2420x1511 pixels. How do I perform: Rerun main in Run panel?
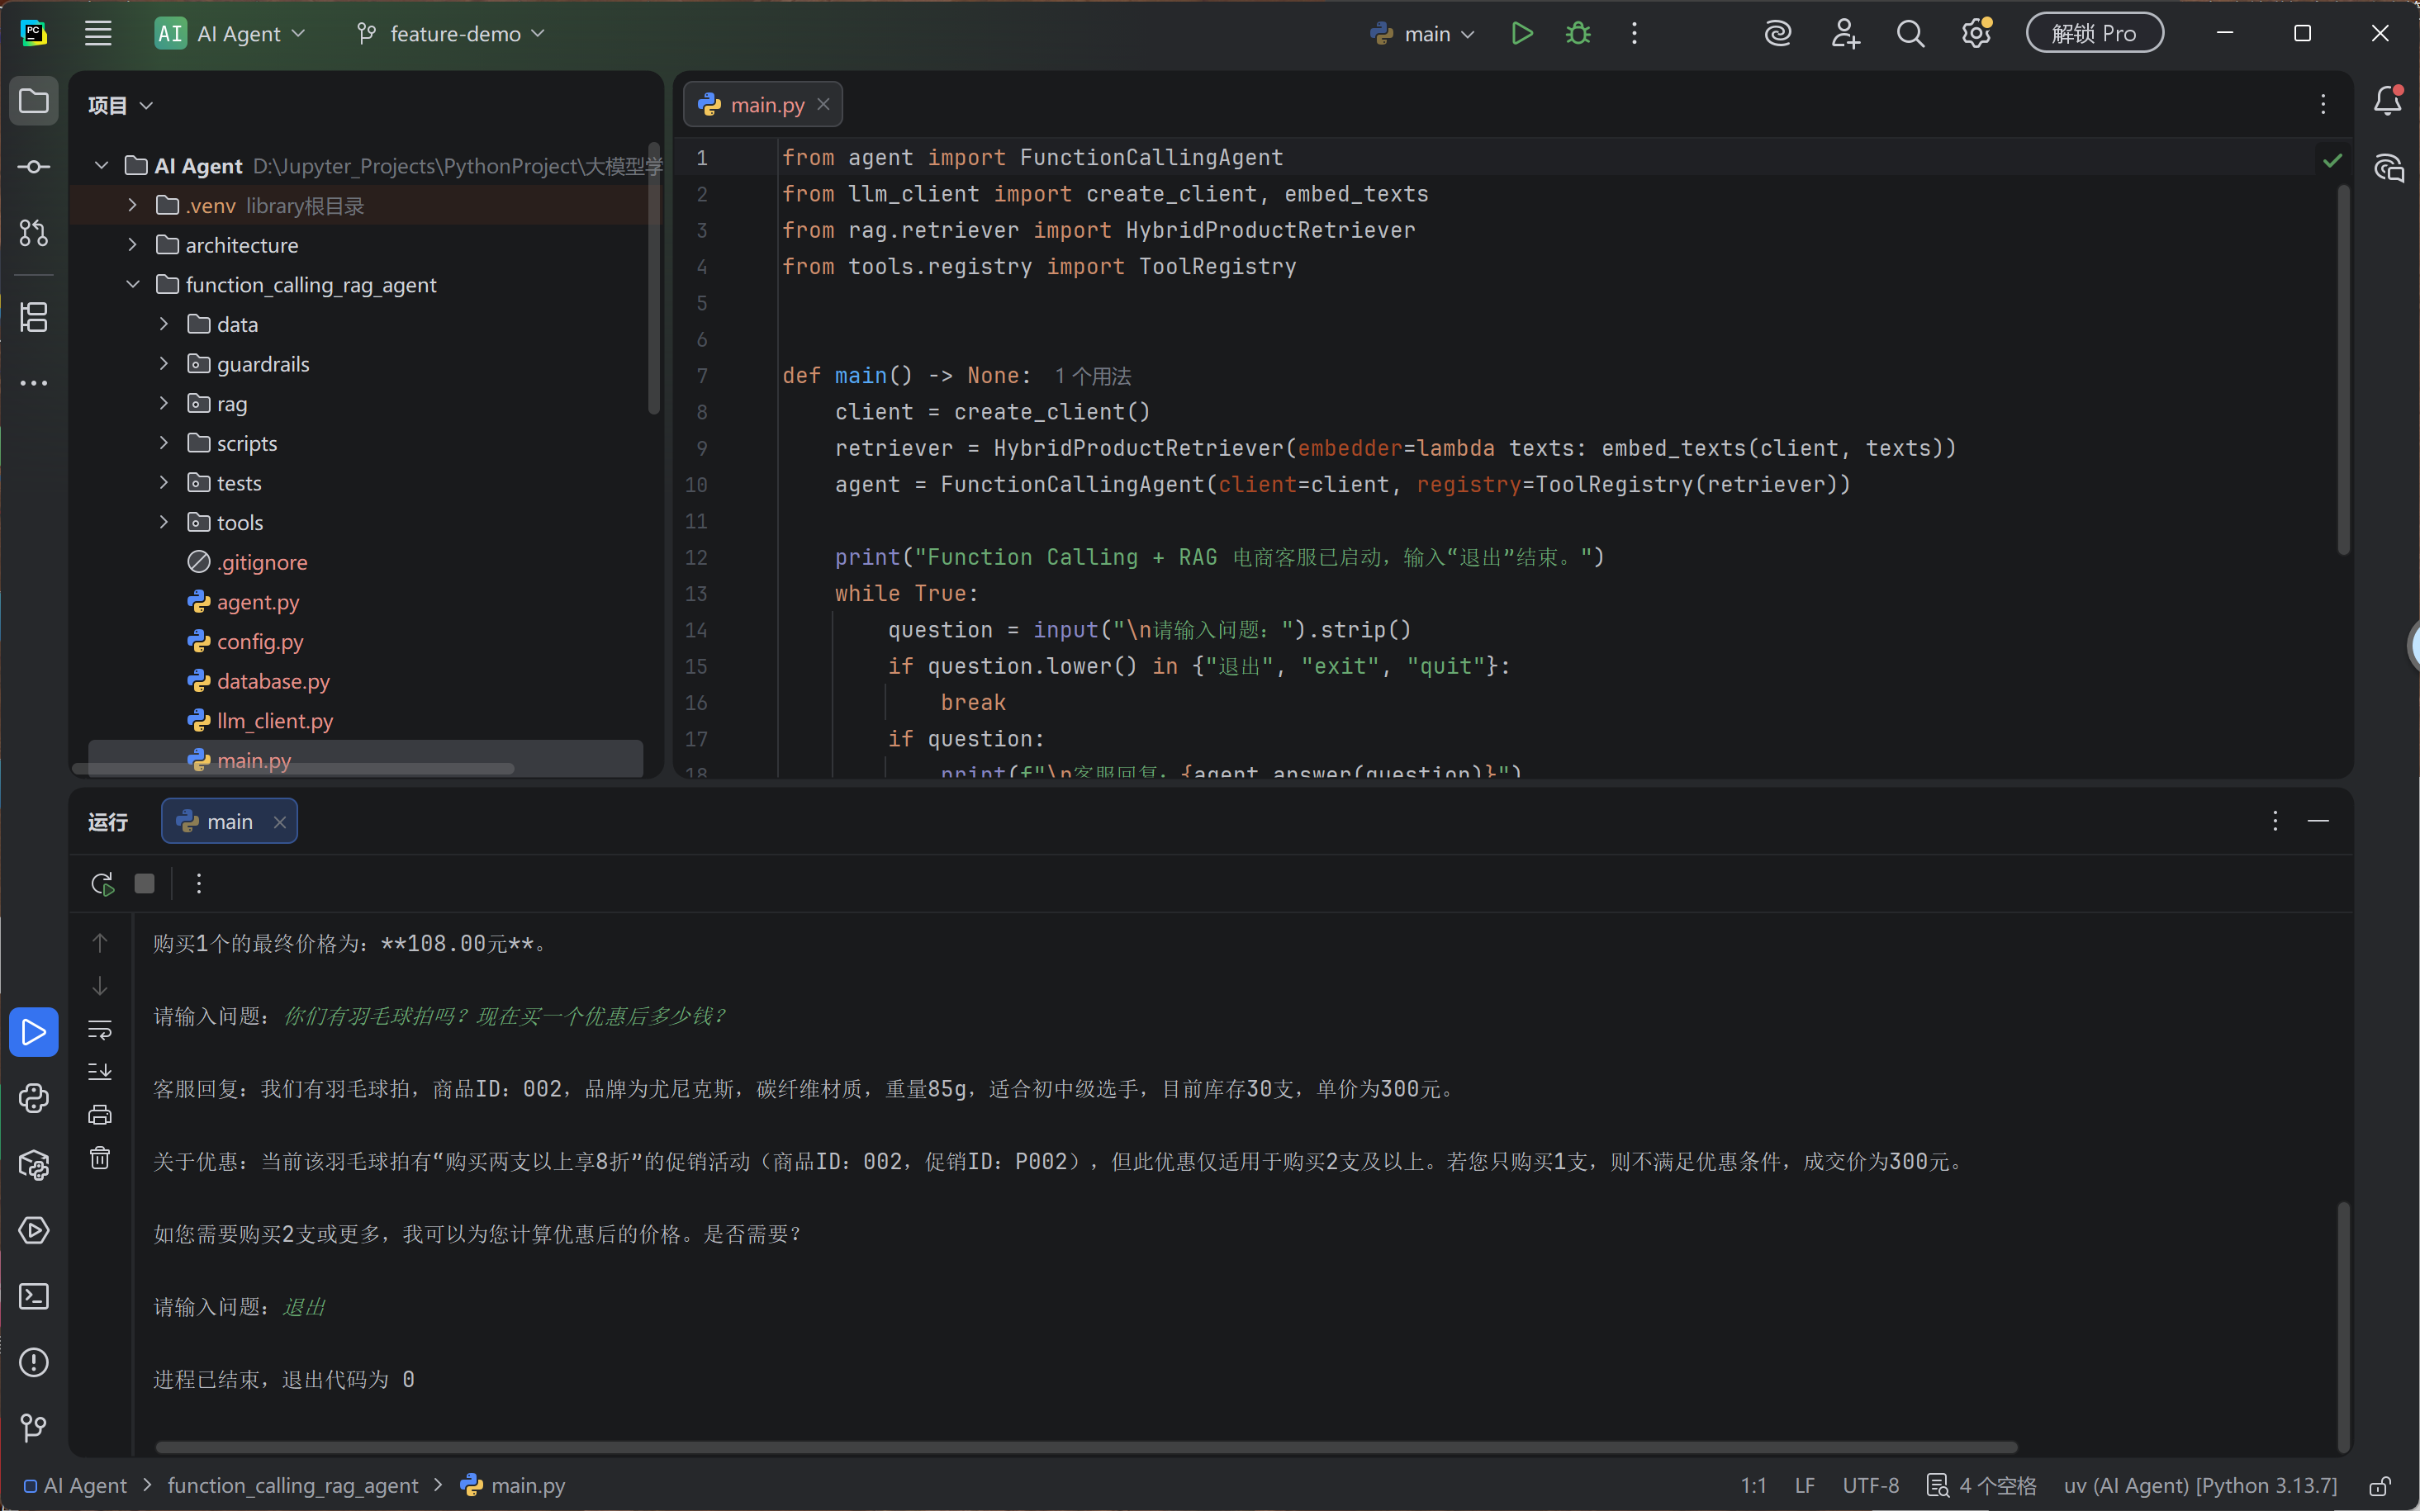pos(102,883)
